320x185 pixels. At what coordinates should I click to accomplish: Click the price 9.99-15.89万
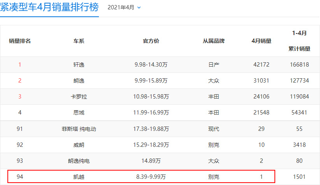pyautogui.click(x=151, y=81)
